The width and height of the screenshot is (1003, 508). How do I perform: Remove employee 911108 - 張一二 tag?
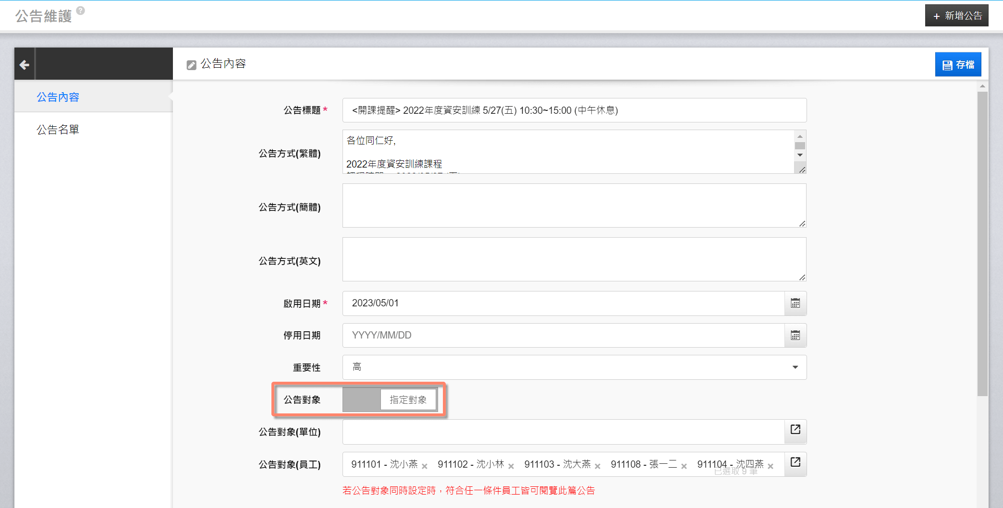point(684,466)
